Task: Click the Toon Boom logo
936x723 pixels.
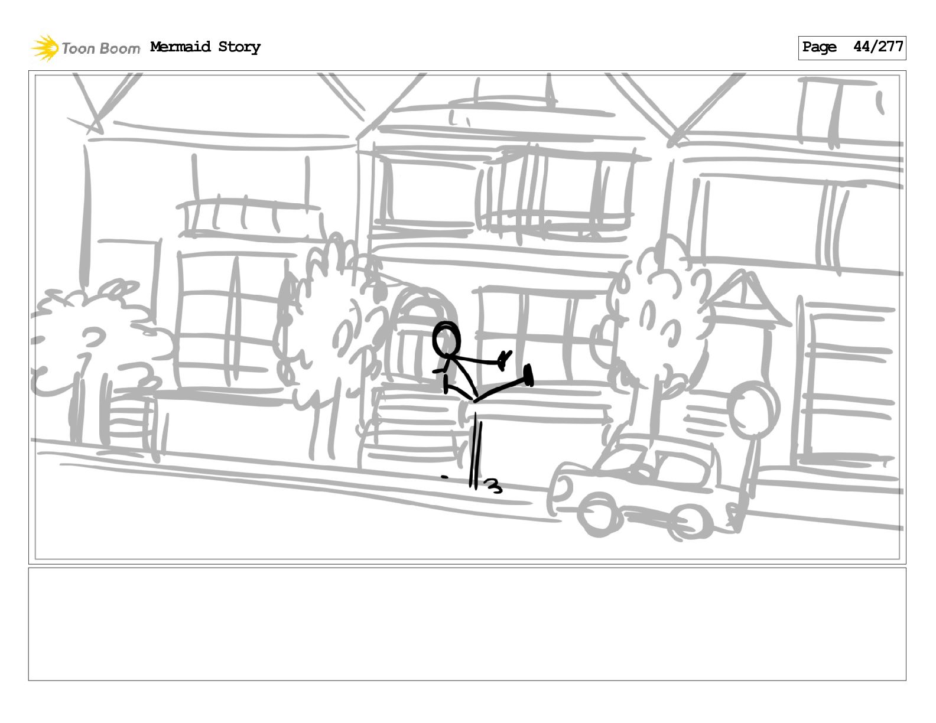Action: point(86,48)
